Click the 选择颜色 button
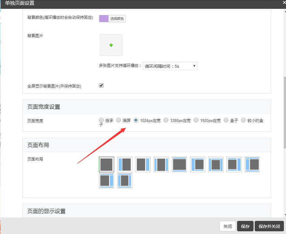Viewport: 286px width, 234px height. pos(117,19)
